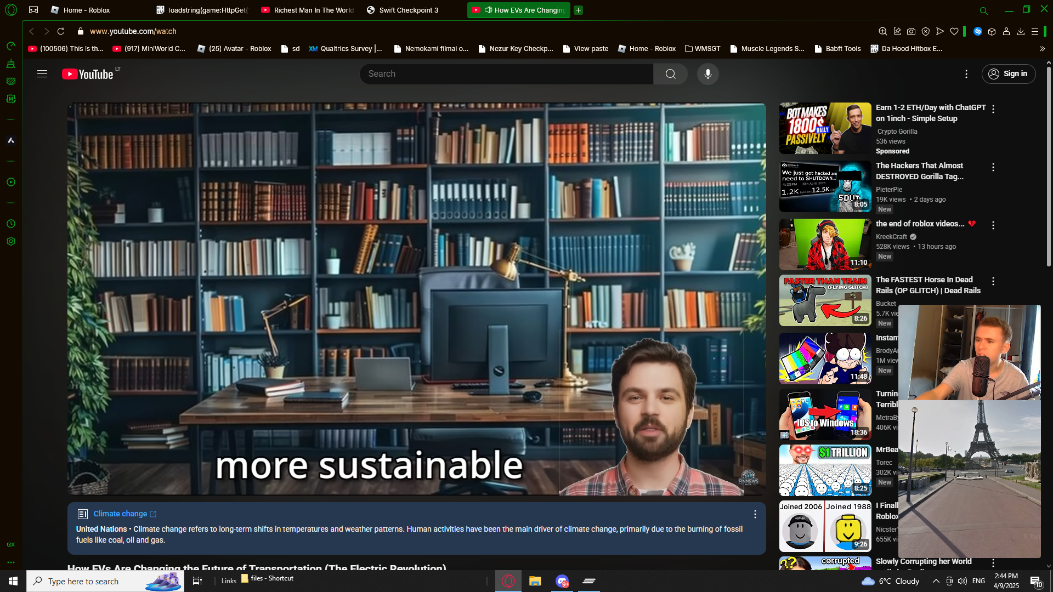
Task: Open the Climate change info link
Action: pos(125,514)
